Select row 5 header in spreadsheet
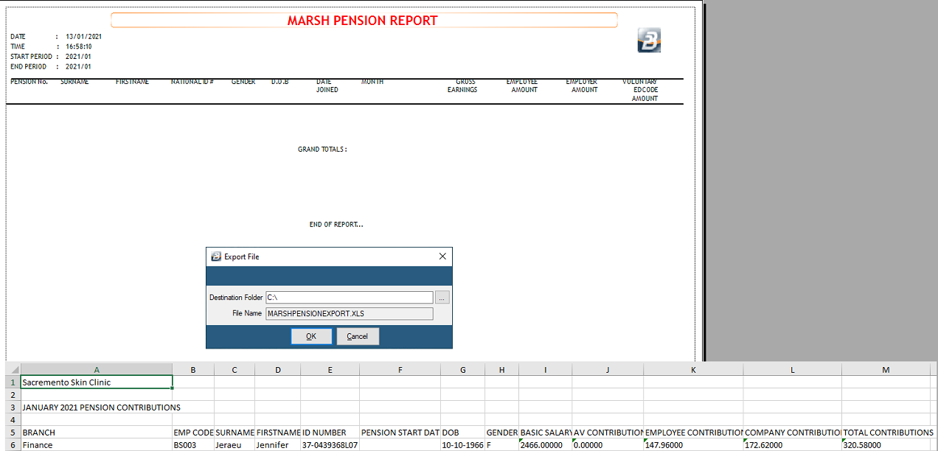This screenshot has height=451, width=938. (x=13, y=433)
